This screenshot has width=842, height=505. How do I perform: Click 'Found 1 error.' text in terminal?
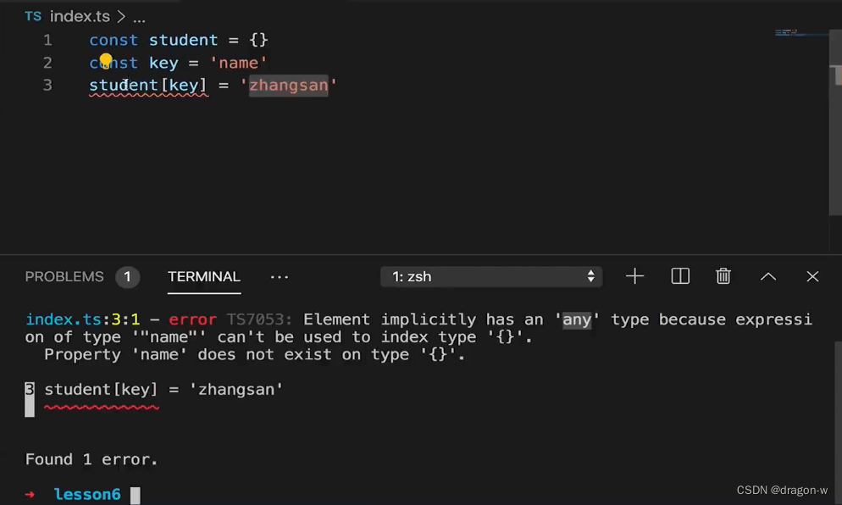tap(91, 459)
